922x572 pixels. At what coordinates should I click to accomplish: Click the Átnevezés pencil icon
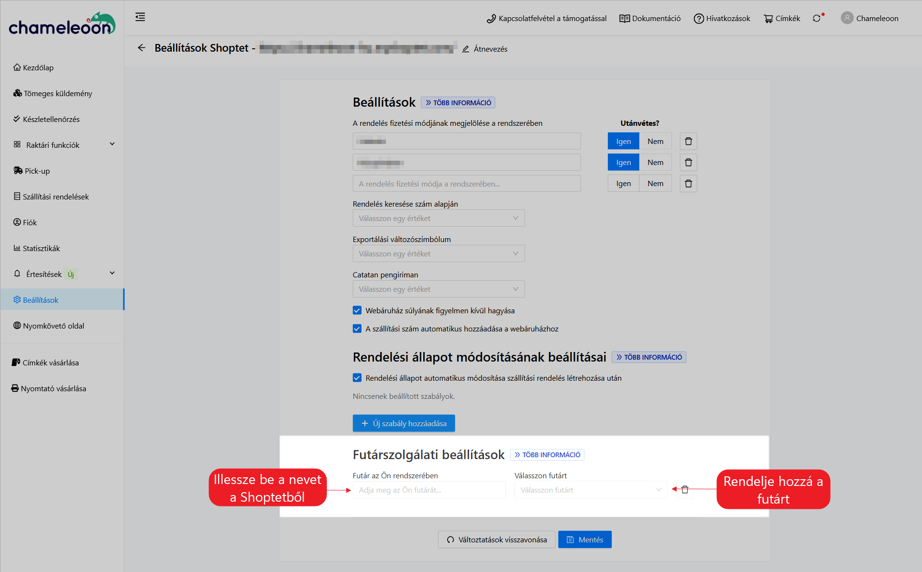click(x=466, y=49)
